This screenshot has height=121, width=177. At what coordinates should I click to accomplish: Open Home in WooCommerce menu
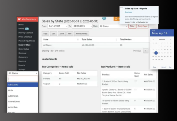(x=21, y=25)
